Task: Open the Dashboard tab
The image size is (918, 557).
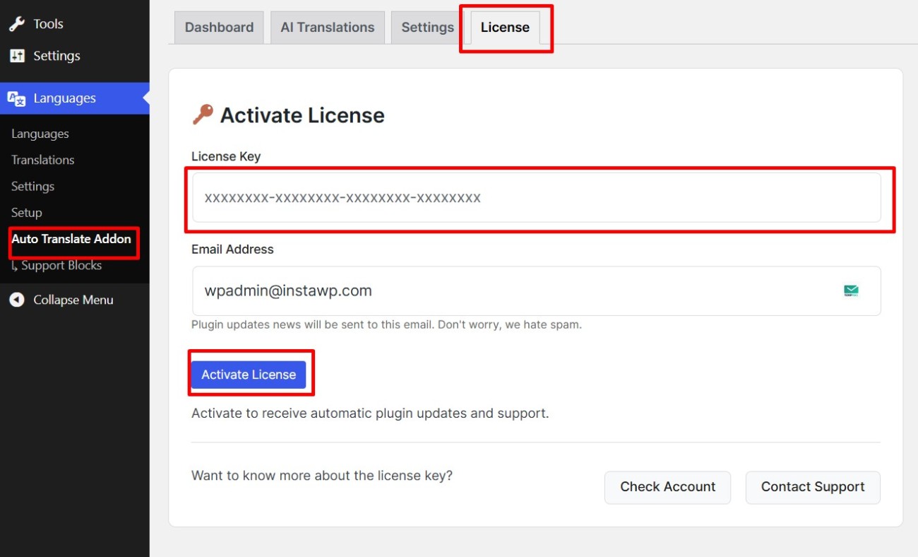Action: click(x=219, y=28)
